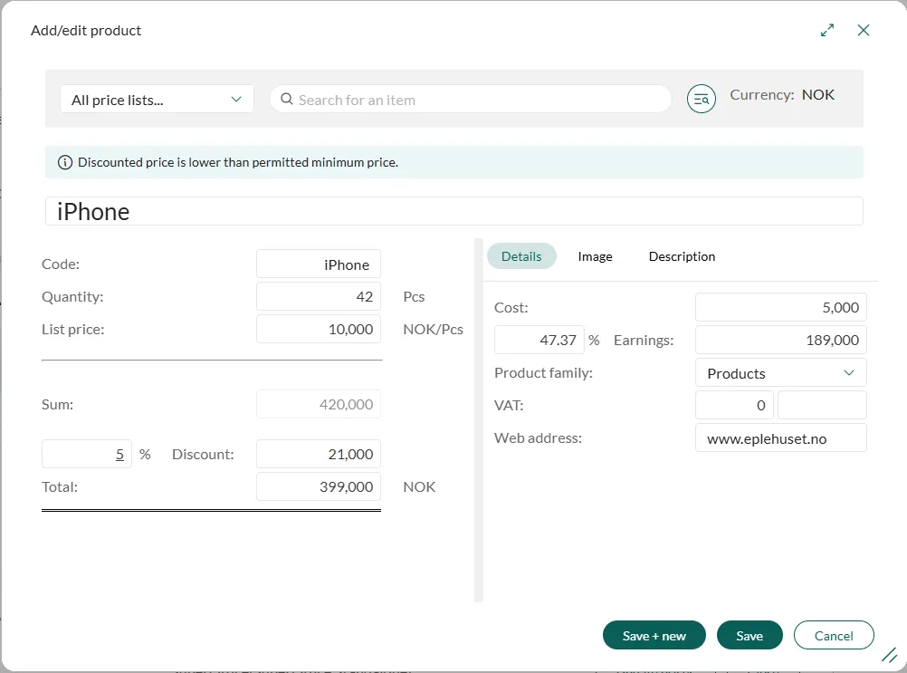This screenshot has height=673, width=907.
Task: Open the Description tab
Action: coord(682,256)
